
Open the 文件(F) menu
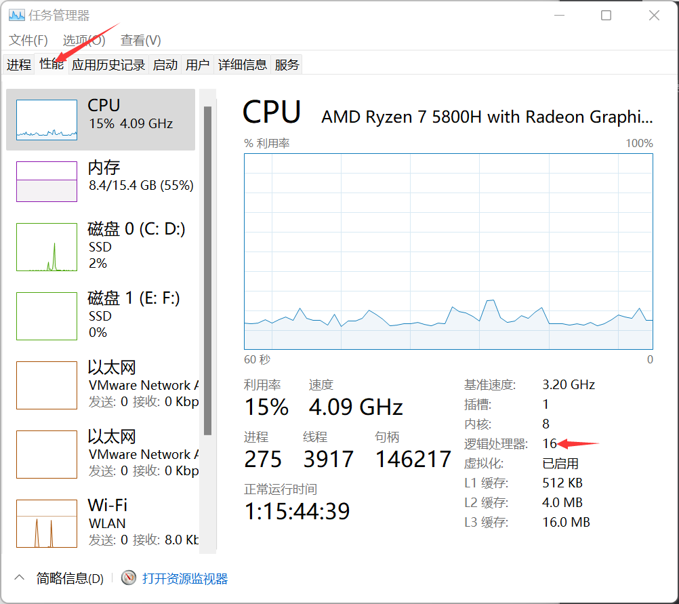(28, 40)
